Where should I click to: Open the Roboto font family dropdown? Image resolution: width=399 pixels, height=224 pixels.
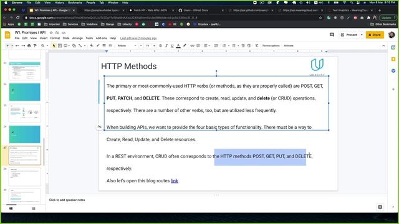pos(127,45)
